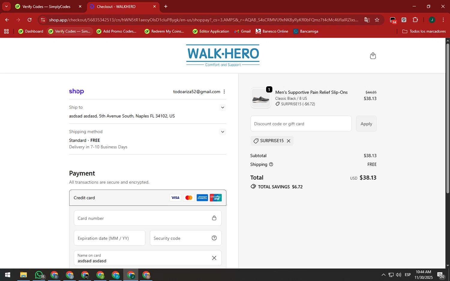The width and height of the screenshot is (450, 281).
Task: Reload the current page
Action: coord(29,20)
